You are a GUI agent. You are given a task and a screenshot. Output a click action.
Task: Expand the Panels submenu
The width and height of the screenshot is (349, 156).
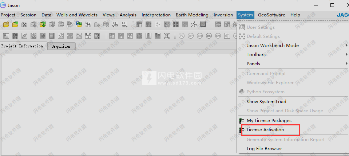[x=293, y=64]
